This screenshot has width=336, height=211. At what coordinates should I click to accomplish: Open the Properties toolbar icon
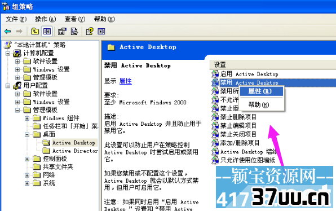point(62,32)
